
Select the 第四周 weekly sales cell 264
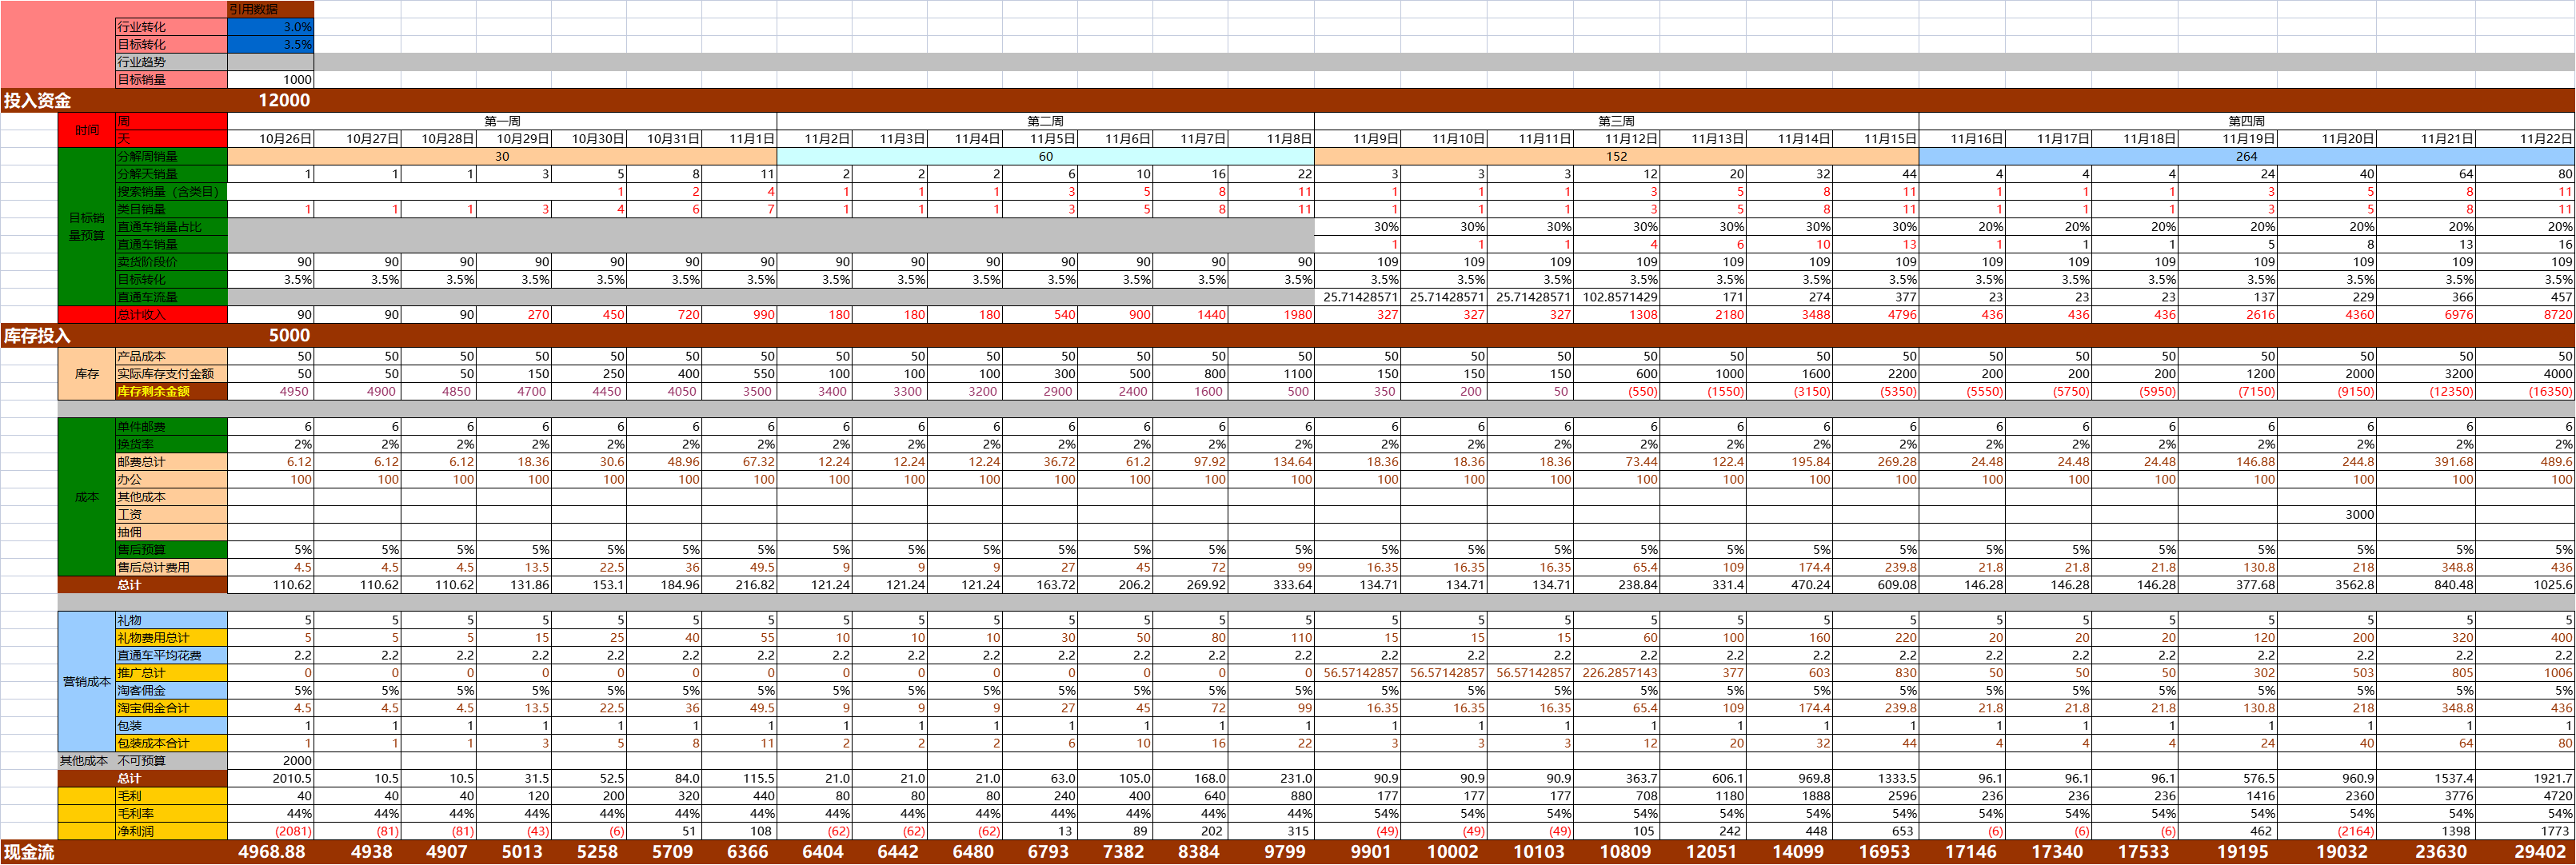[x=2246, y=156]
